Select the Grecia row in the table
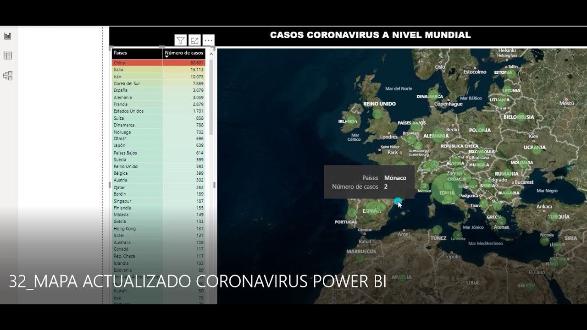 [x=159, y=221]
